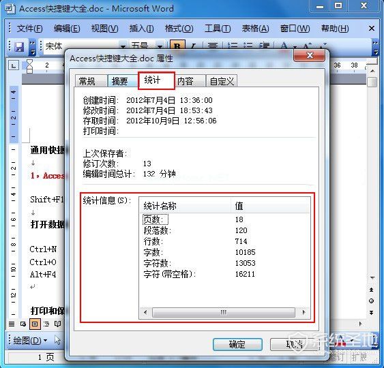Click the 确定 button
The height and width of the screenshot is (368, 384).
click(237, 344)
